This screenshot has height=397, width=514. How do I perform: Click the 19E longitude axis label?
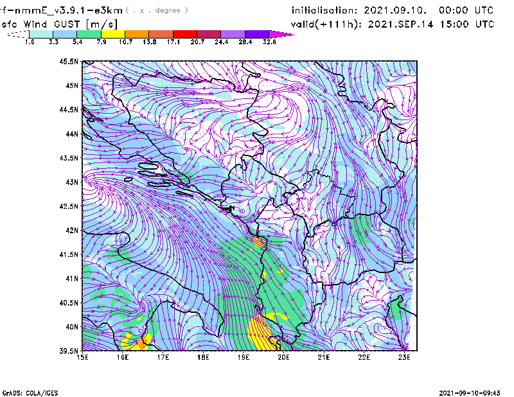[x=244, y=357]
